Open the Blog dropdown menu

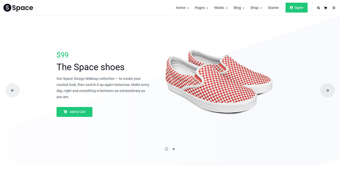coord(239,8)
